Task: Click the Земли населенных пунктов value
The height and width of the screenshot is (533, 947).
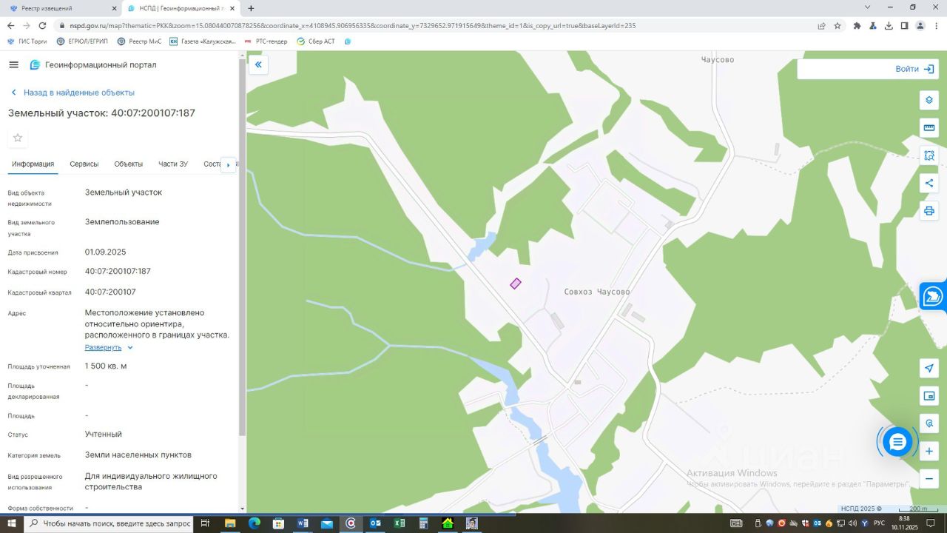Action: pos(138,455)
